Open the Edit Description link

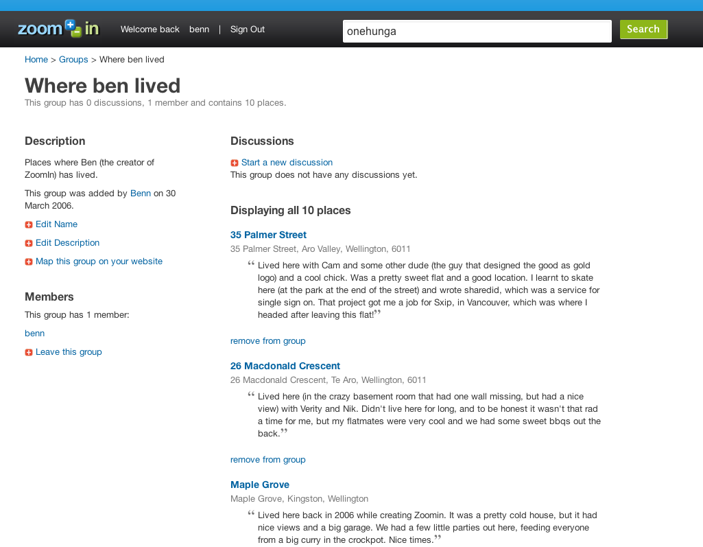pos(68,243)
